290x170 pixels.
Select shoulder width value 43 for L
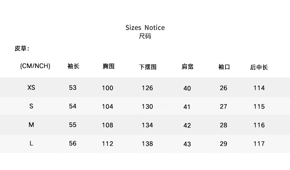point(187,144)
